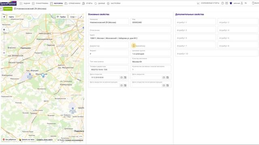Click the Атрибут 6 input field
This screenshot has width=259, height=145.
[238, 37]
